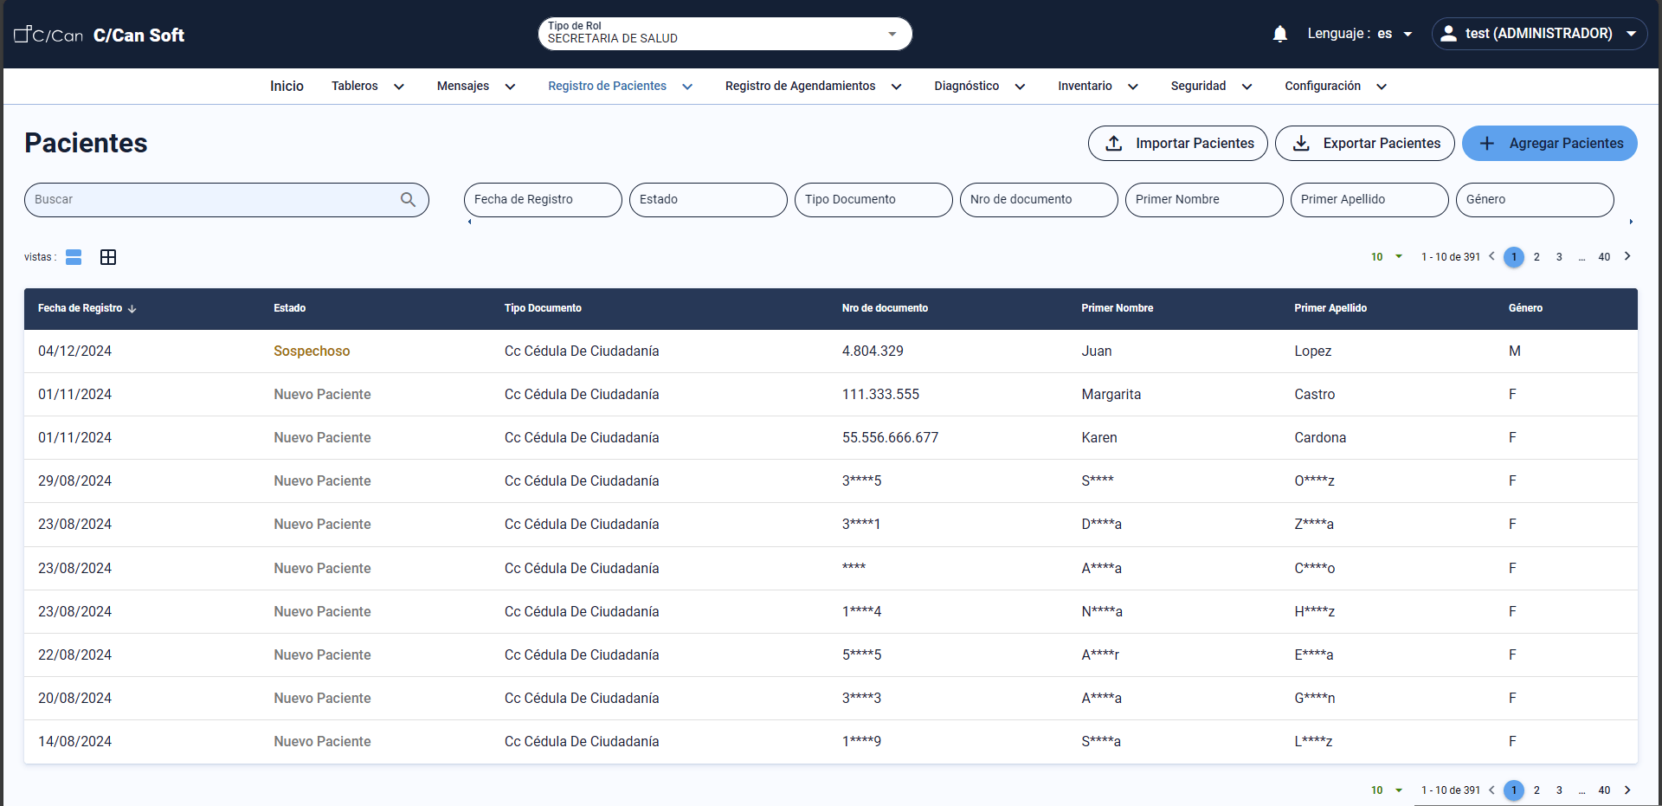The height and width of the screenshot is (806, 1662).
Task: Open rows-per-page dropdown in top pagination
Action: tap(1387, 257)
